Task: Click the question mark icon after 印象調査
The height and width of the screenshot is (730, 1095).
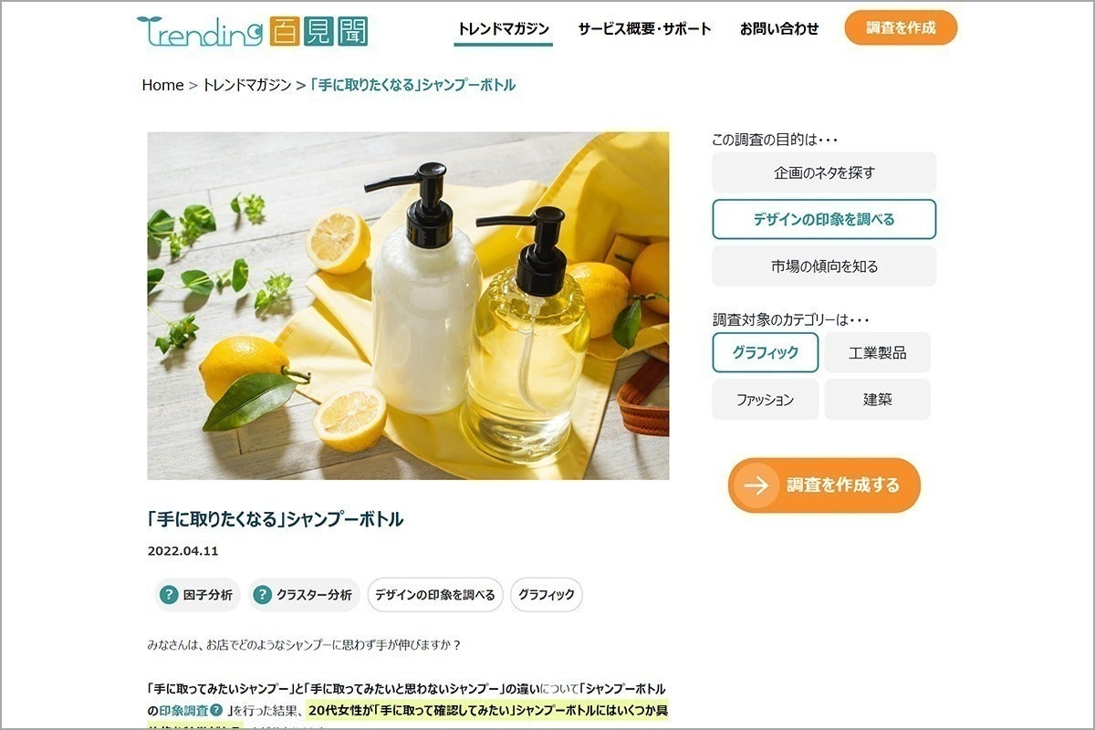Action: (216, 710)
